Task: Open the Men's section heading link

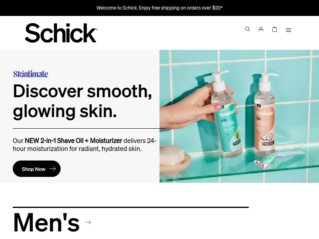Action: tap(46, 222)
